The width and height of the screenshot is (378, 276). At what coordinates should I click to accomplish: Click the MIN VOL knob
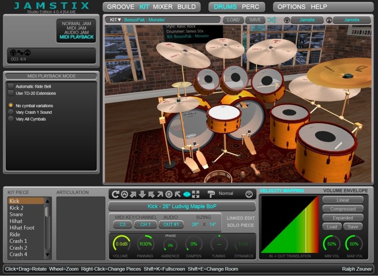[x=332, y=244]
